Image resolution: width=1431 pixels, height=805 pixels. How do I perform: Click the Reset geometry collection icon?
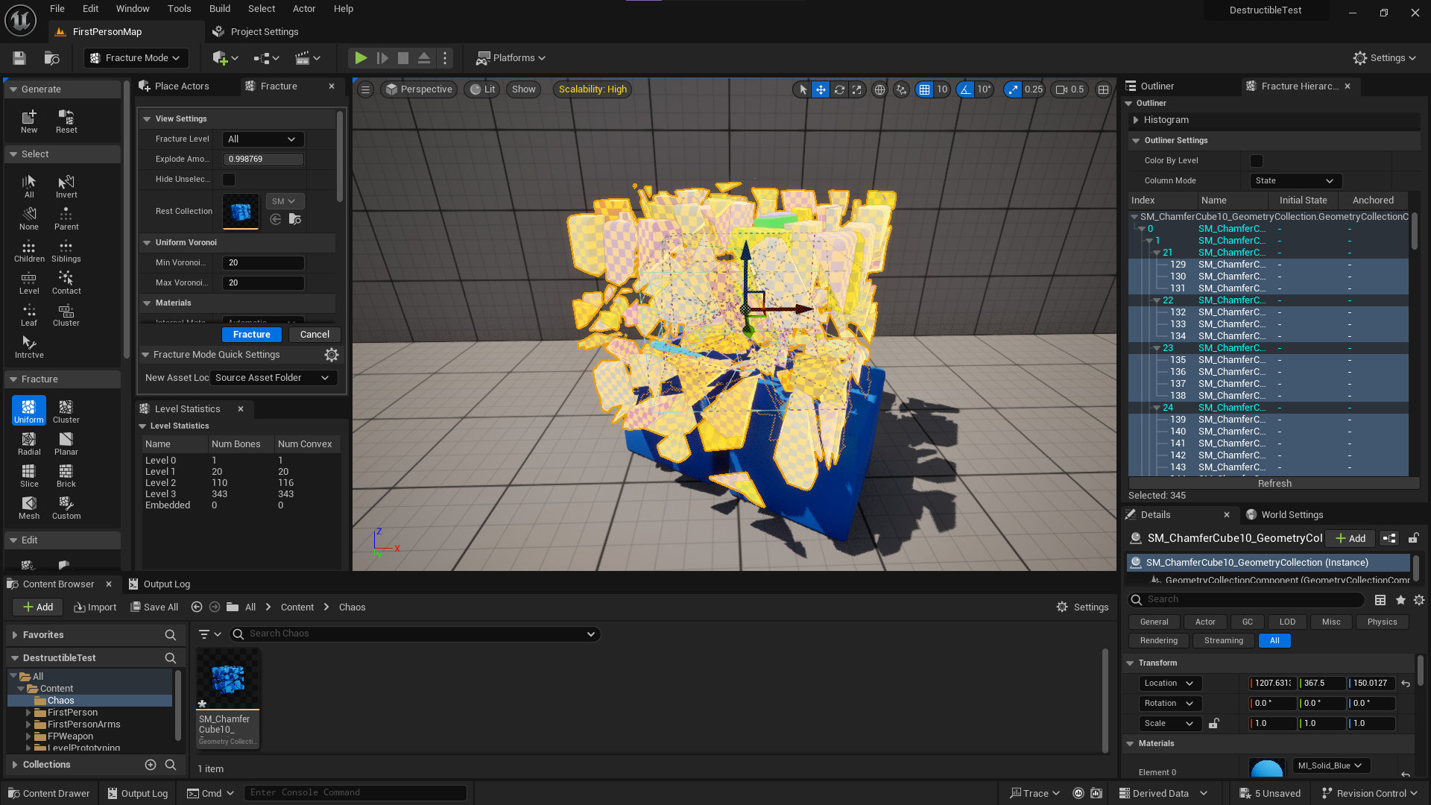pyautogui.click(x=66, y=121)
